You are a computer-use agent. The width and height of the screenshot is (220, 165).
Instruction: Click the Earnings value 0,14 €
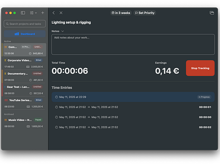coord(167,71)
